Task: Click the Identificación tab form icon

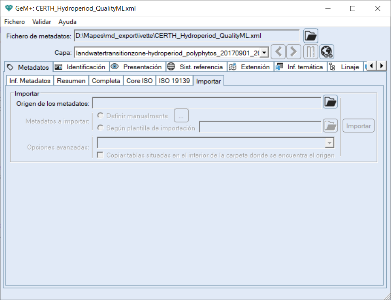Action: [x=57, y=67]
